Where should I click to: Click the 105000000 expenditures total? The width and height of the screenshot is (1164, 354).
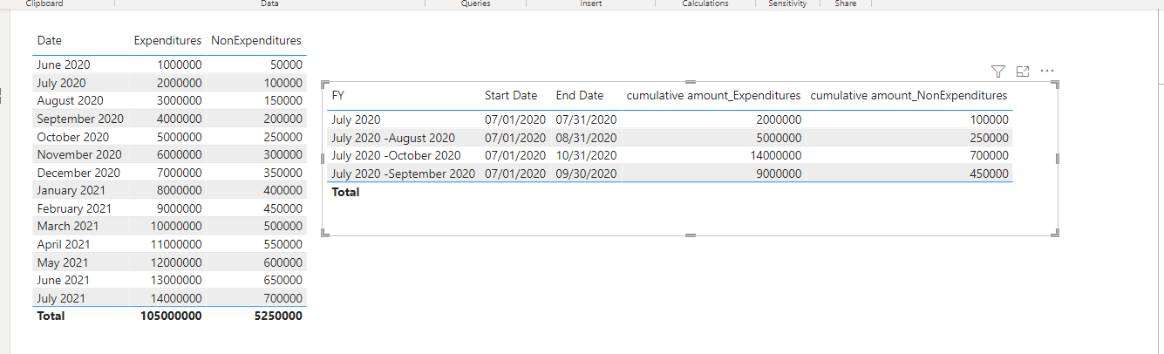coord(171,316)
